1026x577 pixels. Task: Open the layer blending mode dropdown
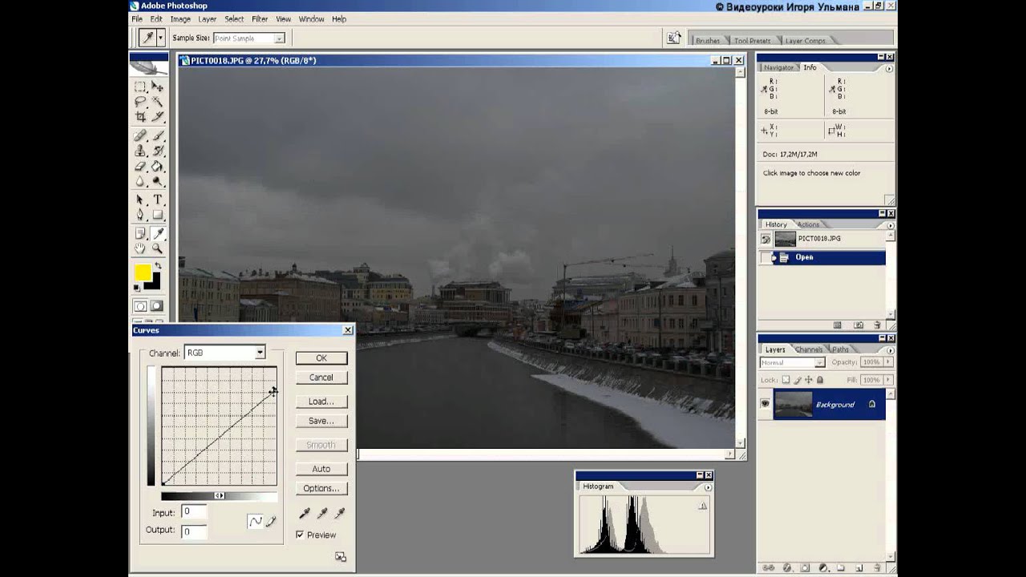tap(820, 362)
